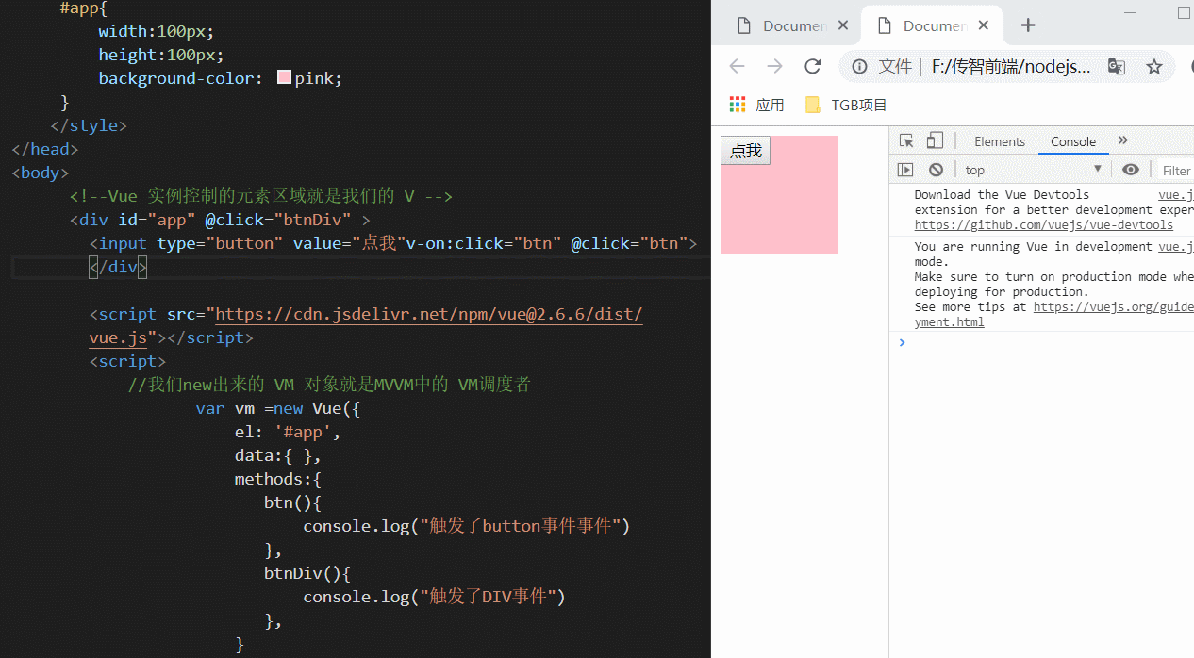Click the address bar URL text
The height and width of the screenshot is (658, 1194).
click(x=1011, y=66)
